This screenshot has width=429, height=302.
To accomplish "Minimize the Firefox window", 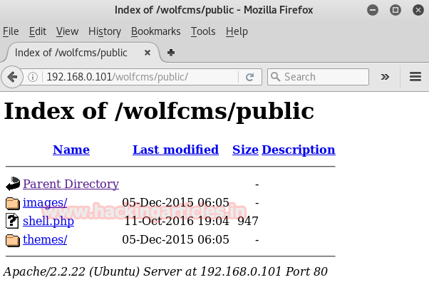I will point(373,10).
